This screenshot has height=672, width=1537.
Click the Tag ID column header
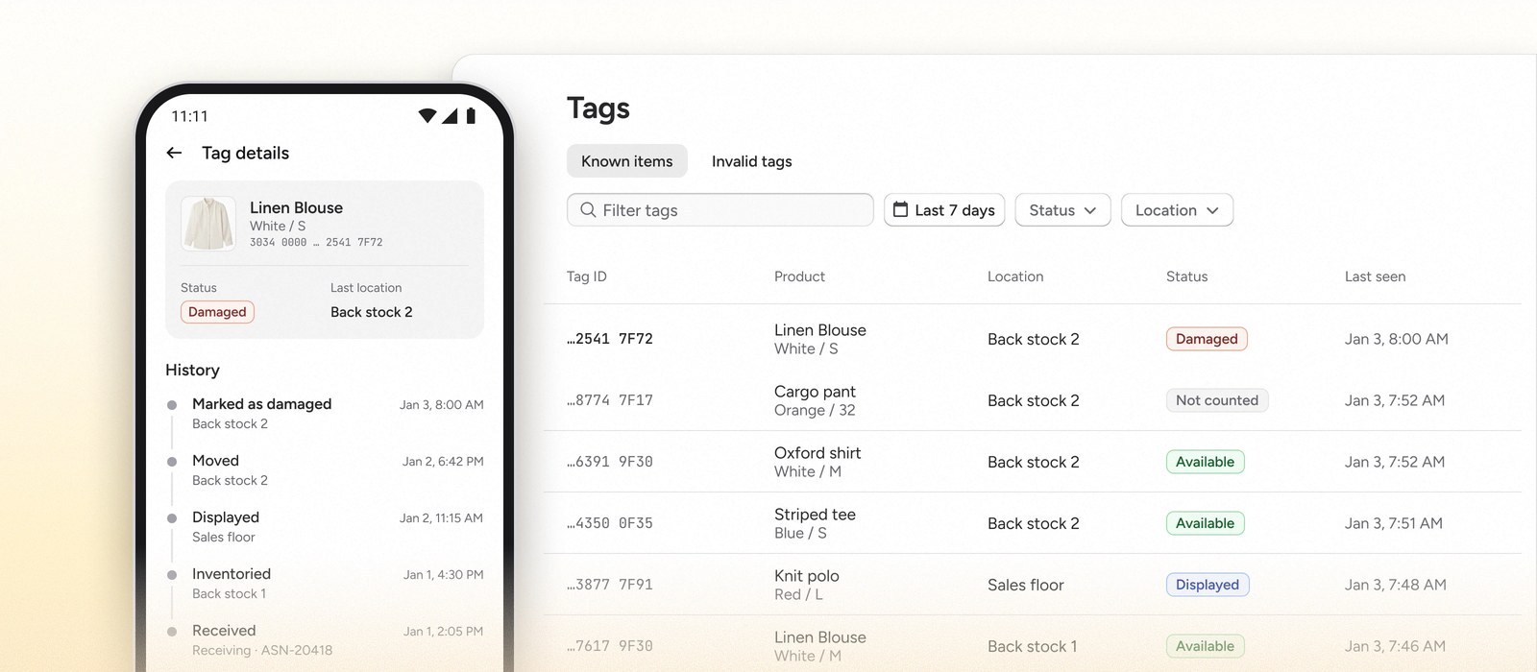pyautogui.click(x=586, y=276)
